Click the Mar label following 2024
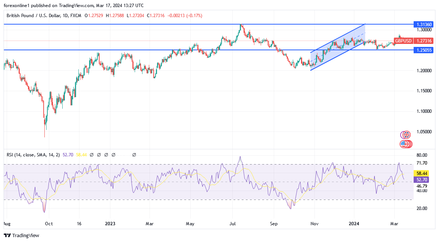 pyautogui.click(x=395, y=224)
